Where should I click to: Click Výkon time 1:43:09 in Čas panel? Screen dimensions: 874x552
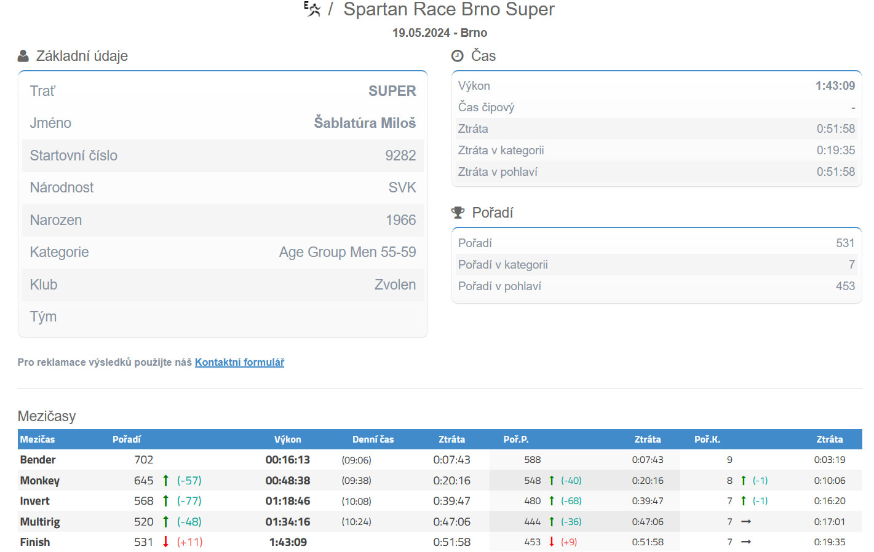click(835, 86)
